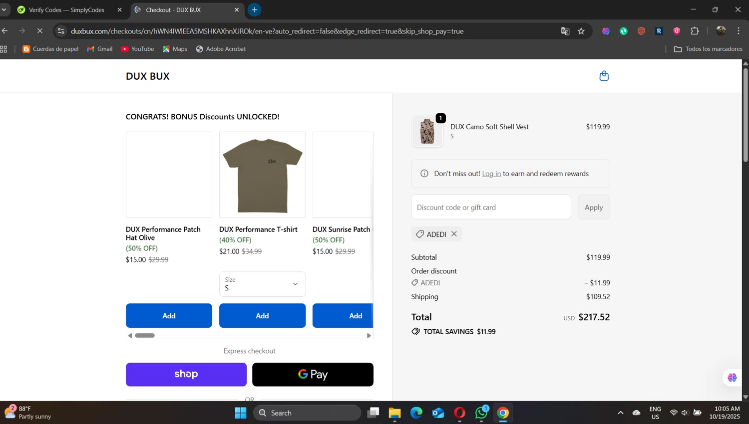This screenshot has height=424, width=749.
Task: Close the Checkout - DUX BUX tab
Action: pyautogui.click(x=237, y=10)
